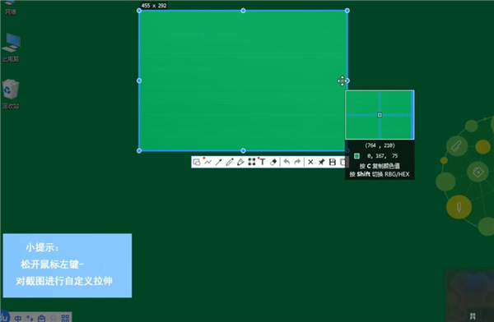Screen dimensions: 494x322
Task: Save the screenshot with the floppy icon
Action: (333, 163)
